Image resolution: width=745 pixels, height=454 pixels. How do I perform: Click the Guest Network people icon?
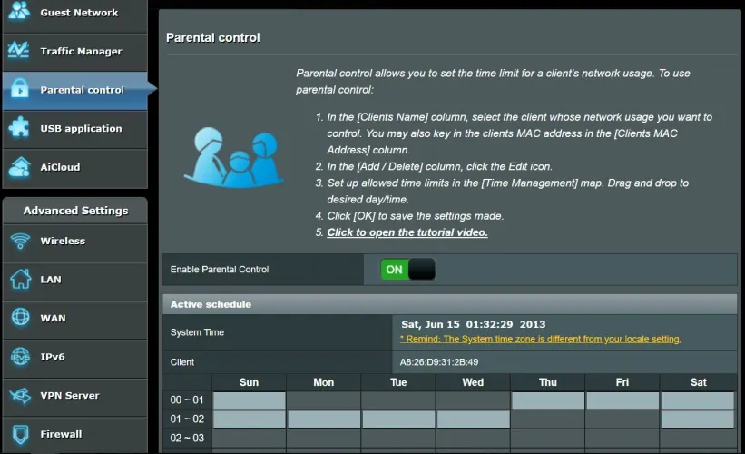[20, 13]
